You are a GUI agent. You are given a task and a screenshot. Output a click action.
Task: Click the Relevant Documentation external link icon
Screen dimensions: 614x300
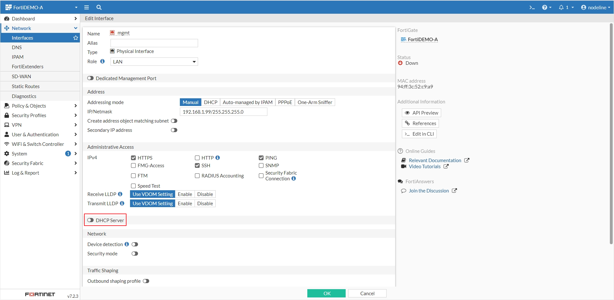tap(467, 160)
